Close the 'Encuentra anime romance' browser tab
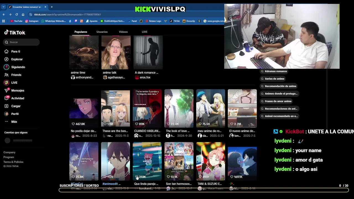 point(45,7)
